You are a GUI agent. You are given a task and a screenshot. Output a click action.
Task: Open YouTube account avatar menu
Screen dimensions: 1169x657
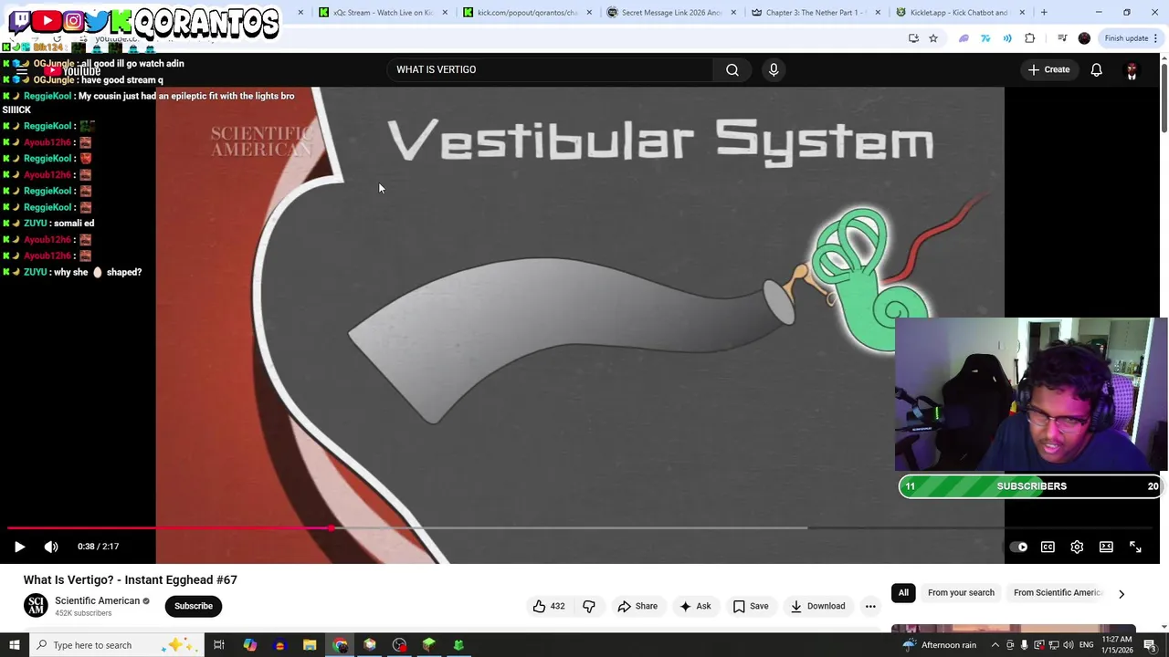tap(1132, 70)
